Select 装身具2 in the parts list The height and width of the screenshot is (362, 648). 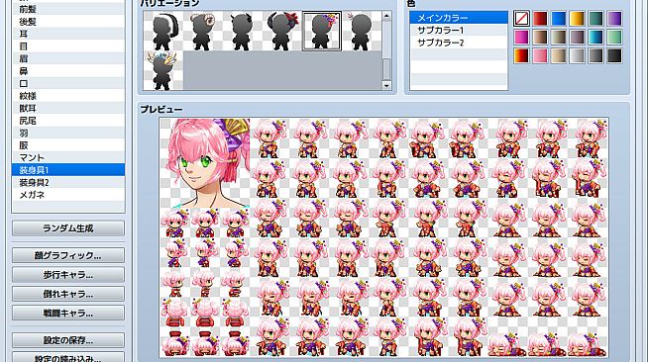[68, 182]
